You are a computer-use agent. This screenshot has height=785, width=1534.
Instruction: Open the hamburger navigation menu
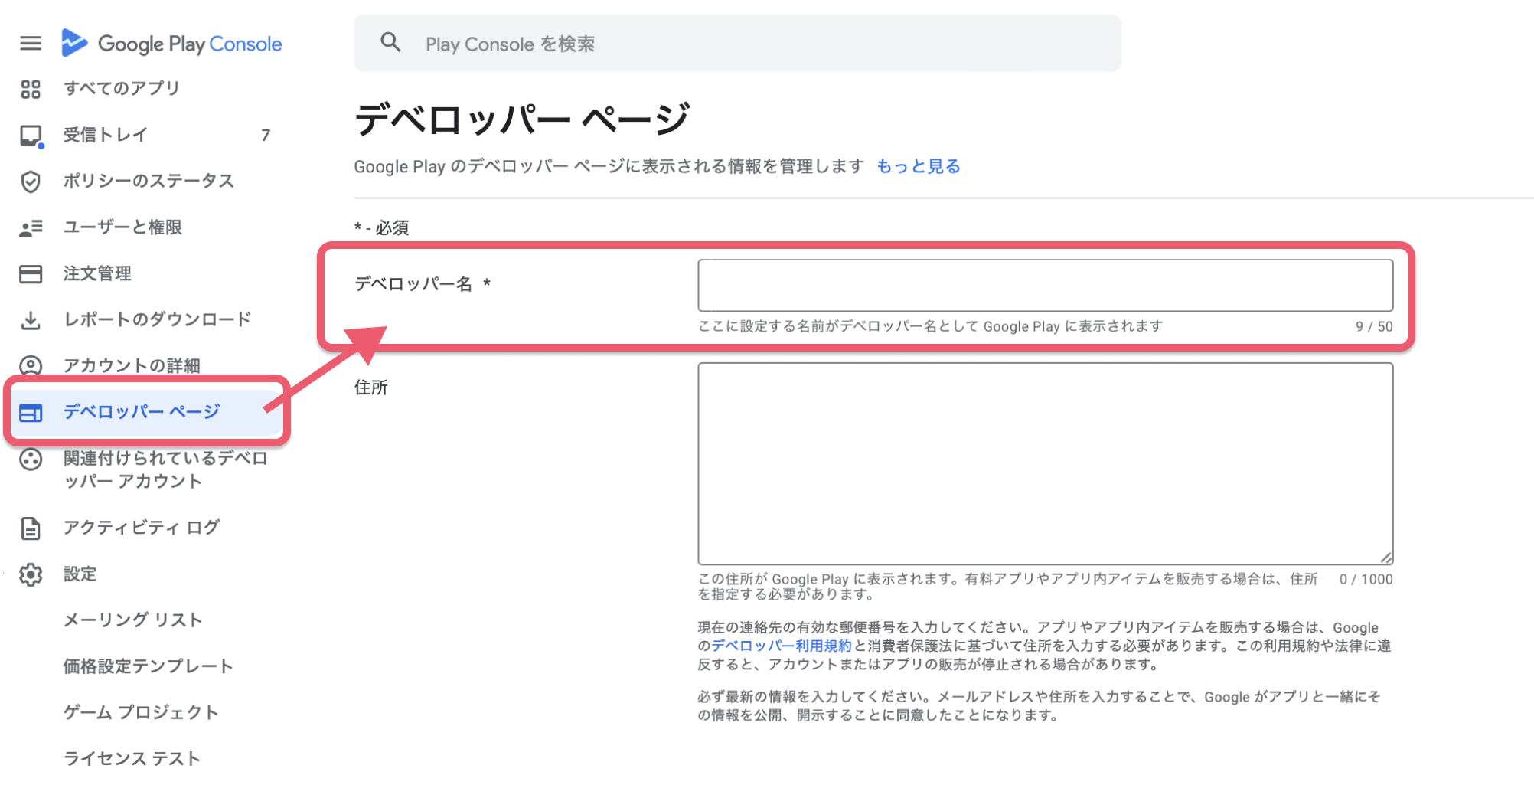coord(31,44)
